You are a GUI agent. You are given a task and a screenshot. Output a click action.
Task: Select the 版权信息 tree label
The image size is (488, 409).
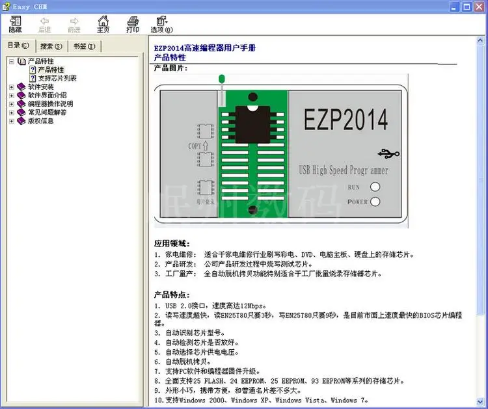(41, 121)
